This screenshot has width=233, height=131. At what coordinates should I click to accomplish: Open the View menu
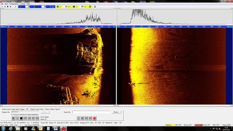pos(6,4)
